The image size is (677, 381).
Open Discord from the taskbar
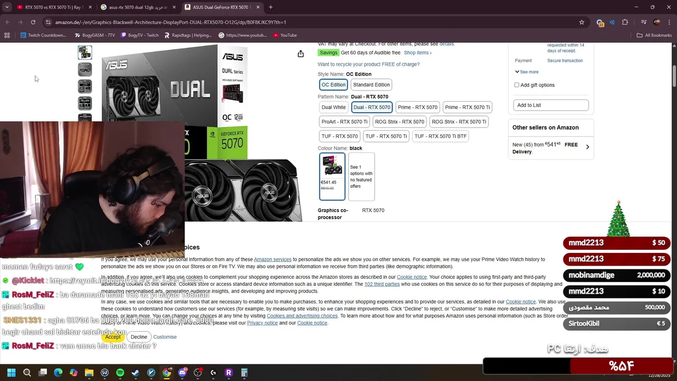(182, 373)
